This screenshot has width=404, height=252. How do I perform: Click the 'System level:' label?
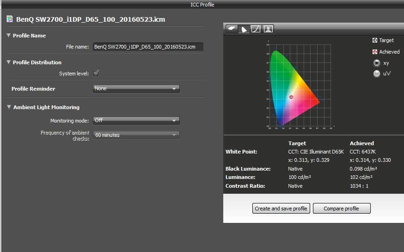(x=74, y=74)
